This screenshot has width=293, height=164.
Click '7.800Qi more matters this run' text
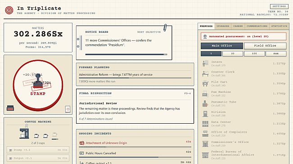tap(97, 82)
